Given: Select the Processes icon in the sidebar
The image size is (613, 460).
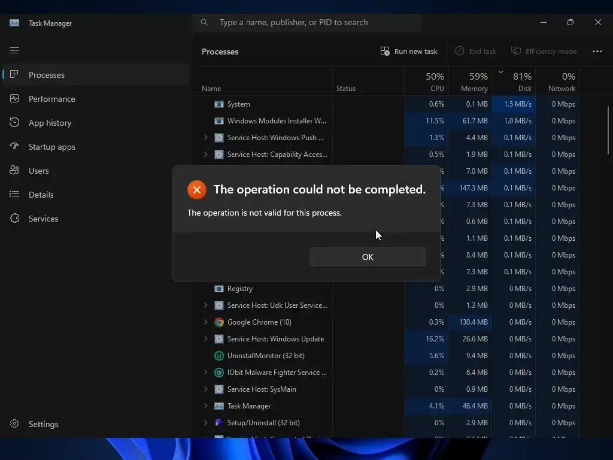Looking at the screenshot, I should 14,74.
